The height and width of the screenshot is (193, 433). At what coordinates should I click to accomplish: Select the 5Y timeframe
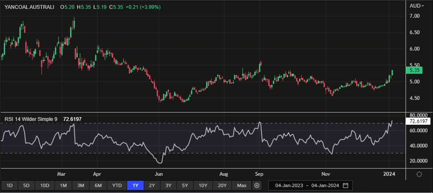pos(185,185)
